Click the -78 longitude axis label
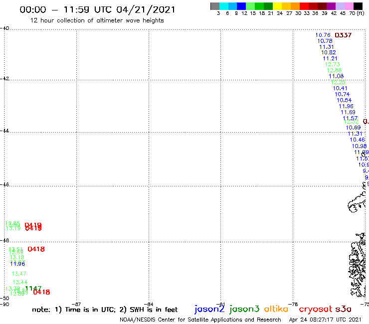Image resolution: width=369 pixels, height=324 pixels. [x=293, y=304]
